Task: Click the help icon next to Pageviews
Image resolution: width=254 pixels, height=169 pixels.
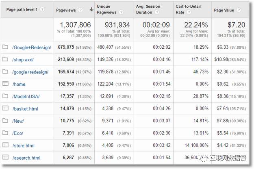Action: click(x=80, y=10)
